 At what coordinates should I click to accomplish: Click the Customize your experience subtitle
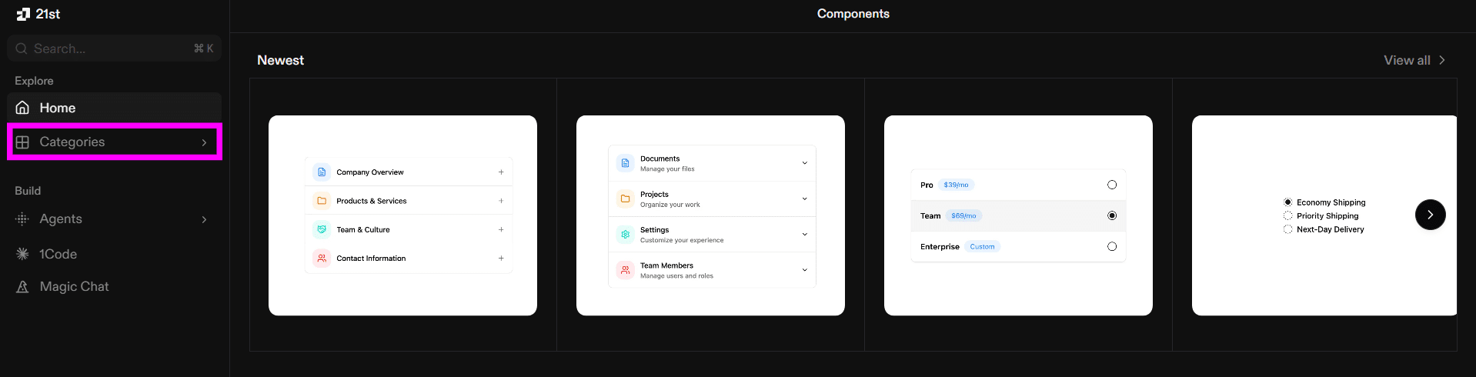pos(682,240)
